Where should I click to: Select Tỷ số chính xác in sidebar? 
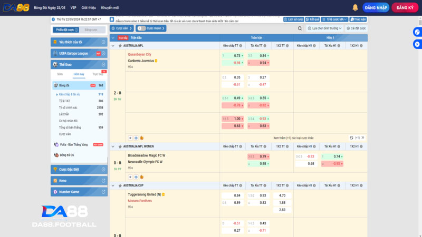[x=68, y=107]
